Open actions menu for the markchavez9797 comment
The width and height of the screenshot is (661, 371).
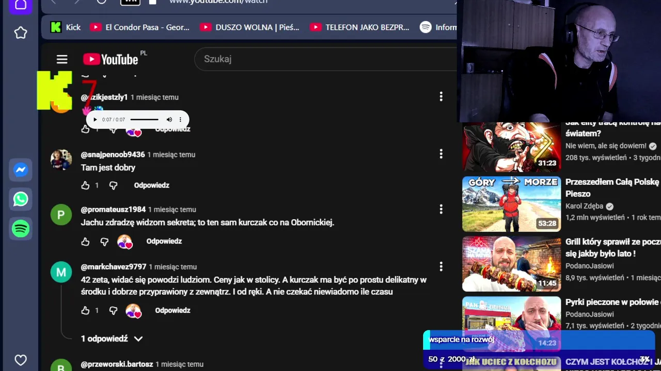pos(441,266)
